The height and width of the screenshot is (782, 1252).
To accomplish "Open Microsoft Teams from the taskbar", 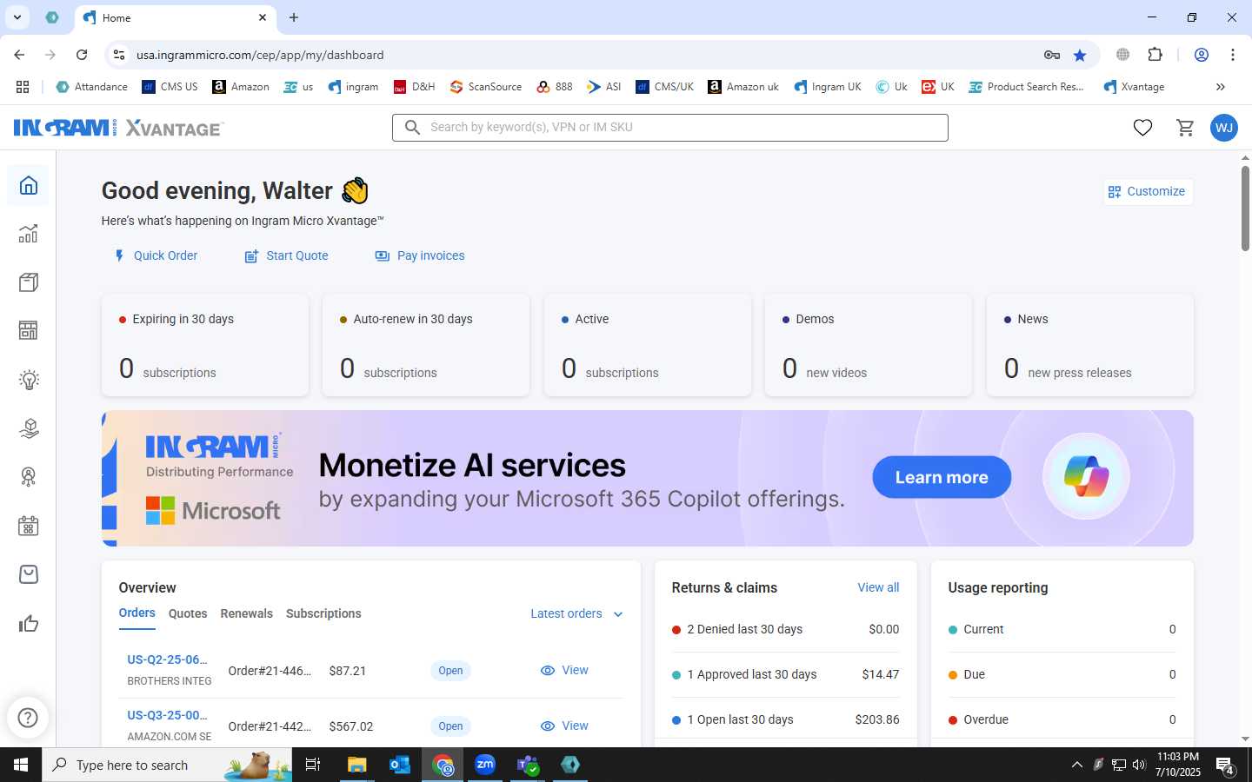I will pyautogui.click(x=528, y=765).
